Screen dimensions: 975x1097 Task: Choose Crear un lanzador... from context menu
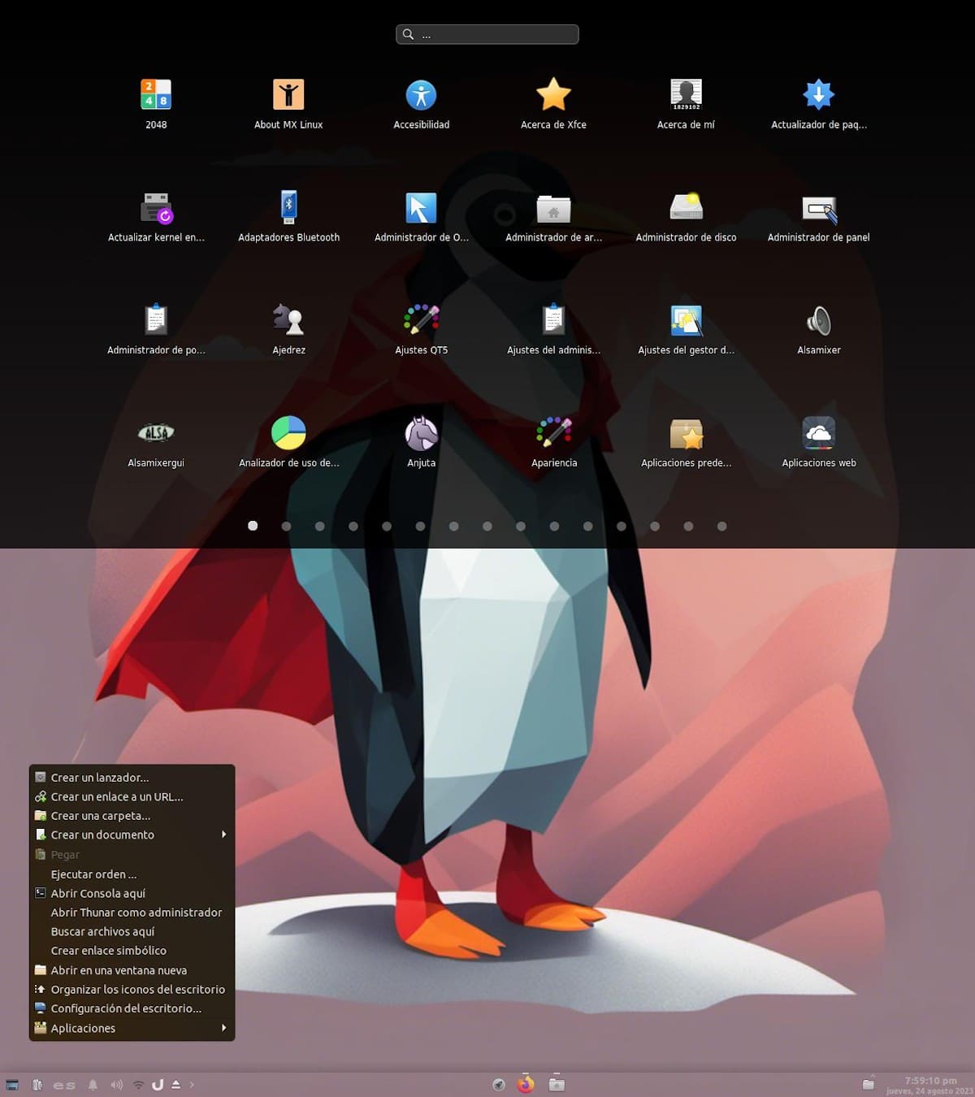[132, 778]
